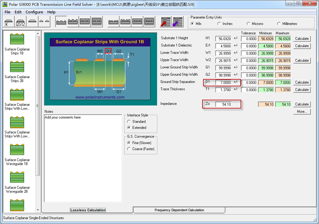Click the More... button
Viewport: 319px width, 224px height.
click(302, 112)
